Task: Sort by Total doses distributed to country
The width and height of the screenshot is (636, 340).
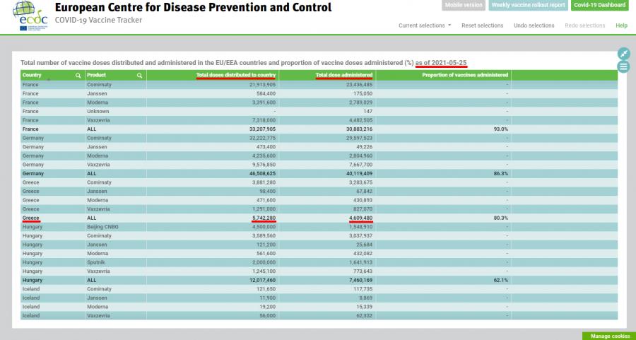Action: tap(236, 75)
